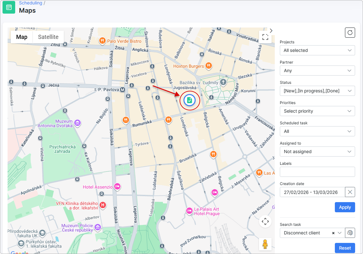Collapse the filter side panel arrow

pyautogui.click(x=271, y=31)
